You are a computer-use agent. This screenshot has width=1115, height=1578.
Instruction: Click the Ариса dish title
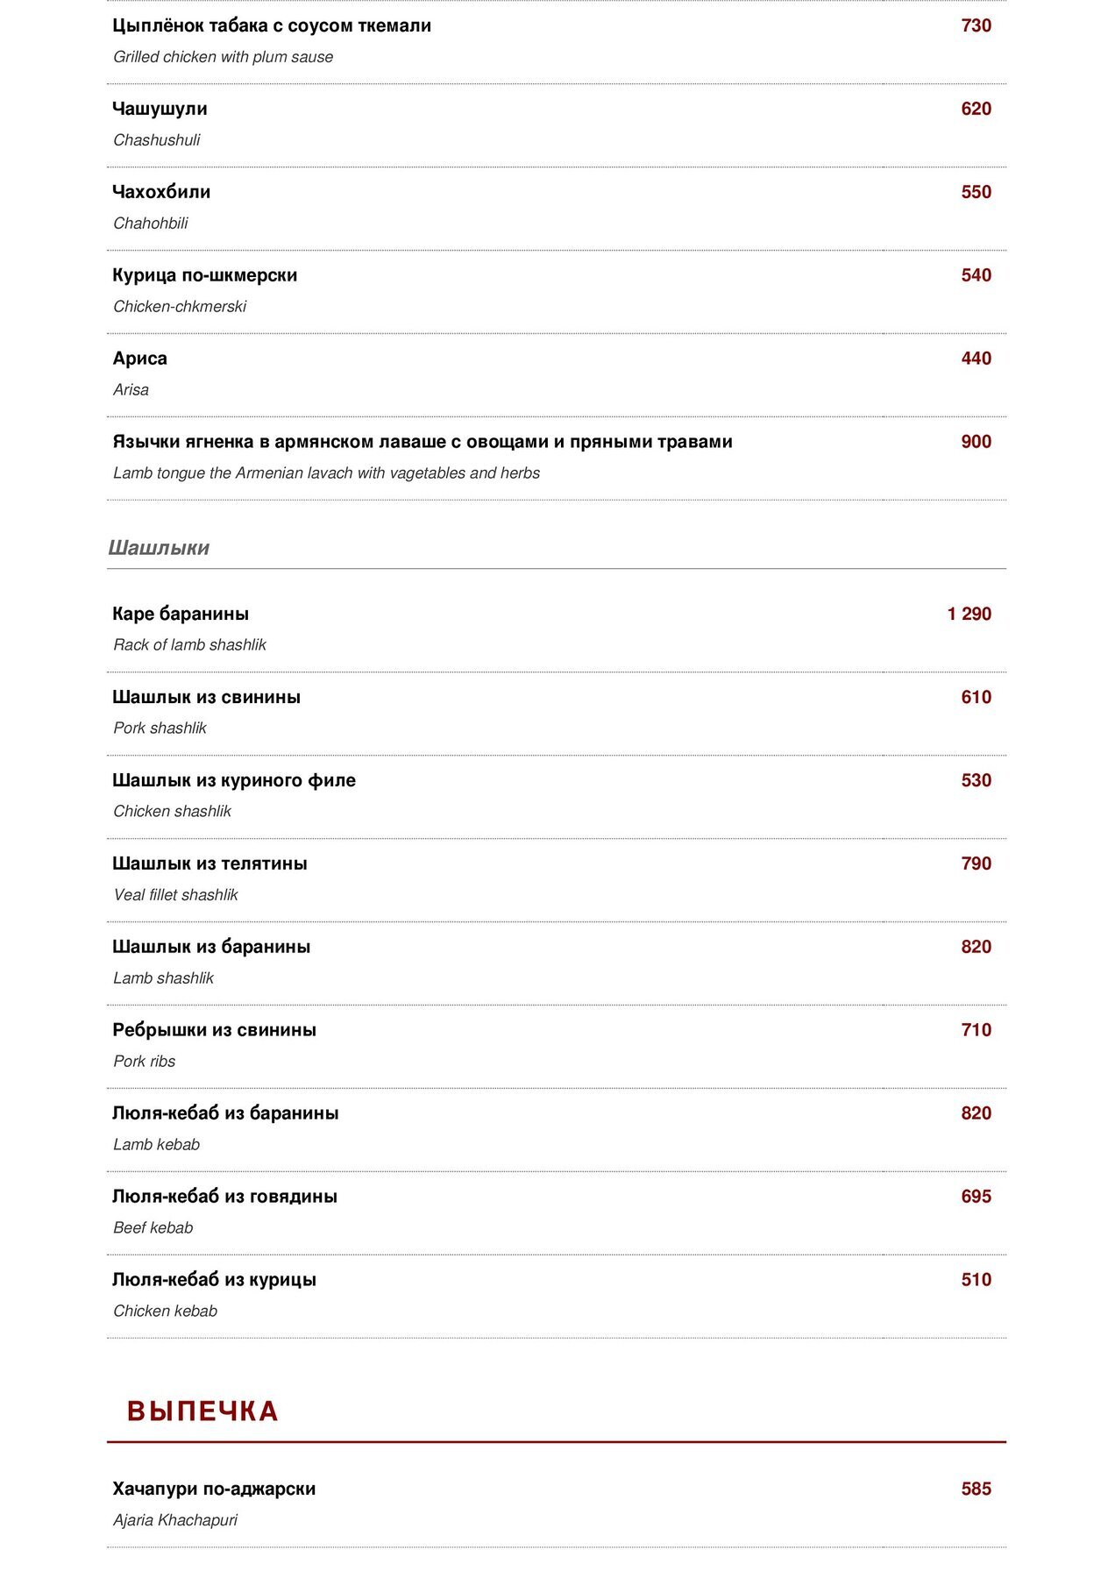139,359
